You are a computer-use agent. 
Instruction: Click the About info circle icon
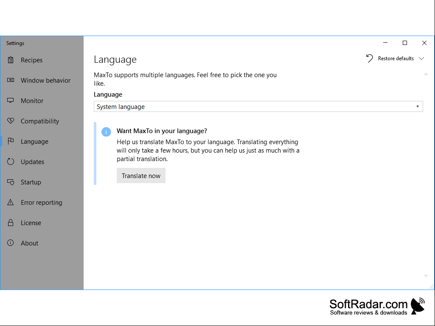click(11, 243)
